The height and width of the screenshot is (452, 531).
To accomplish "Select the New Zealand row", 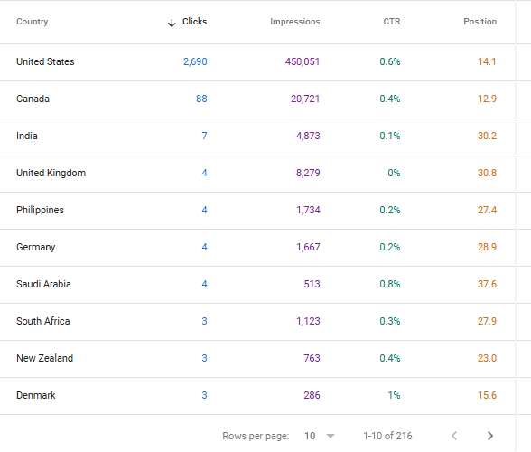I will point(257,358).
